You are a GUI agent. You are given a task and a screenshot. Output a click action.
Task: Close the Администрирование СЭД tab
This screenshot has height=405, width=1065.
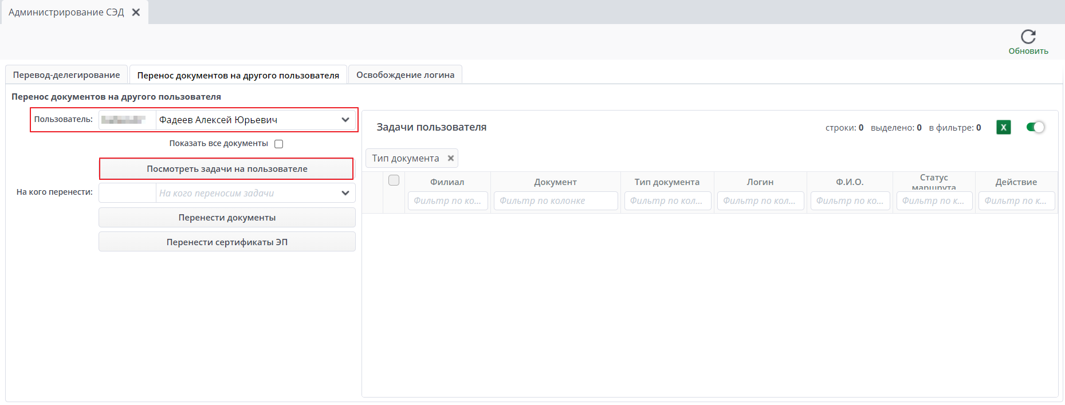(136, 13)
